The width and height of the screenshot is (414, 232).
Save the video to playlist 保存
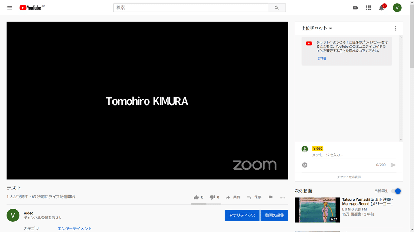[254, 197]
